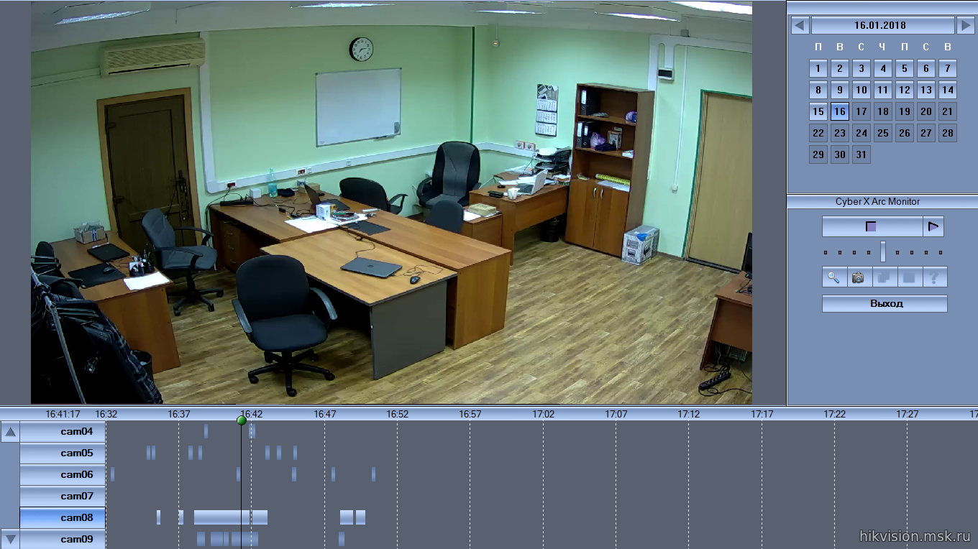Viewport: 978px width, 549px height.
Task: Select day 12 in the calendar
Action: coord(905,91)
